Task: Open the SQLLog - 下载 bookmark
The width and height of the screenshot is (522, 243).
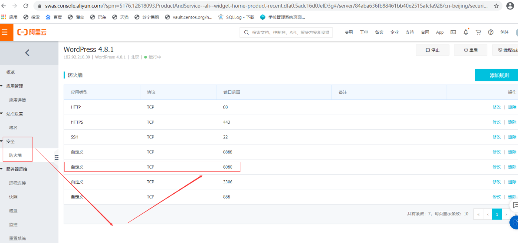Action: point(236,17)
